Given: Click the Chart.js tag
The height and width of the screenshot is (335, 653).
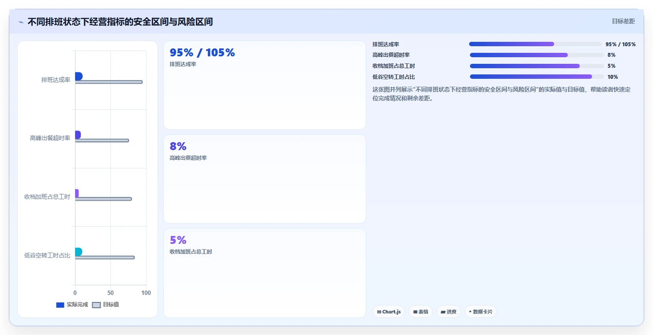Looking at the screenshot, I should coord(389,312).
